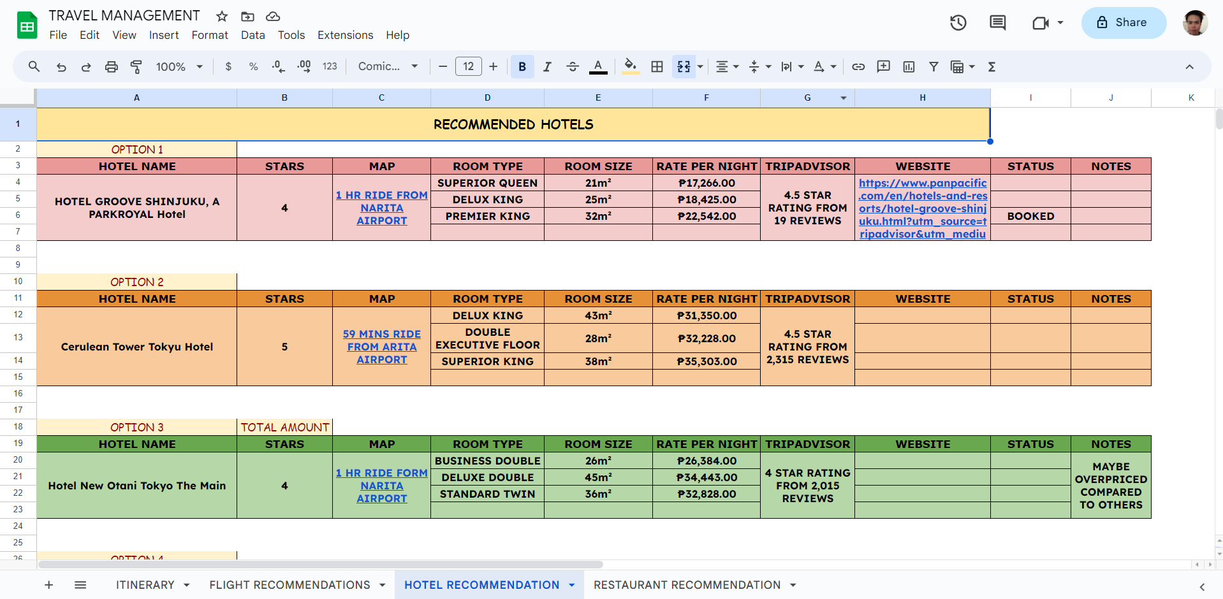The height and width of the screenshot is (599, 1223).
Task: Open more number formats 123
Action: click(330, 66)
